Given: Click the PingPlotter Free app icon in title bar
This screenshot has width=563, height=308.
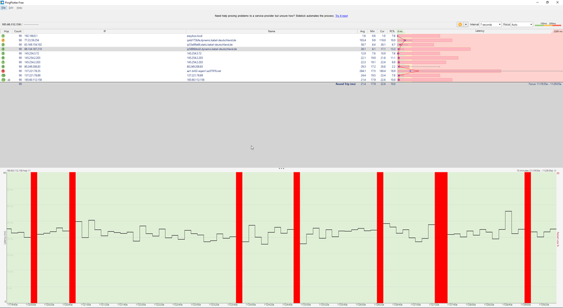Looking at the screenshot, I should 2,2.
